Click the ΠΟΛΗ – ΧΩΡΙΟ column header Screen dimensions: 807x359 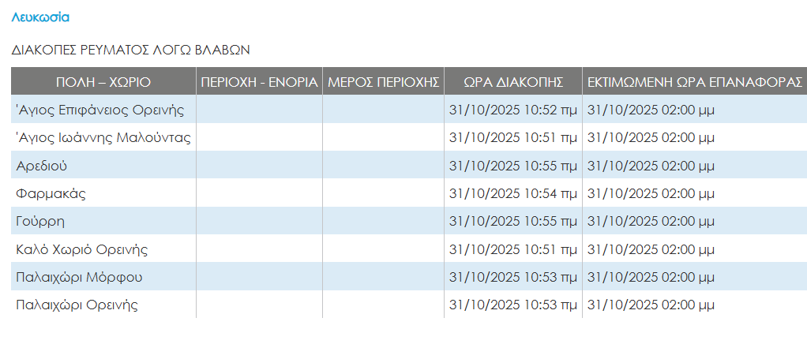[103, 81]
